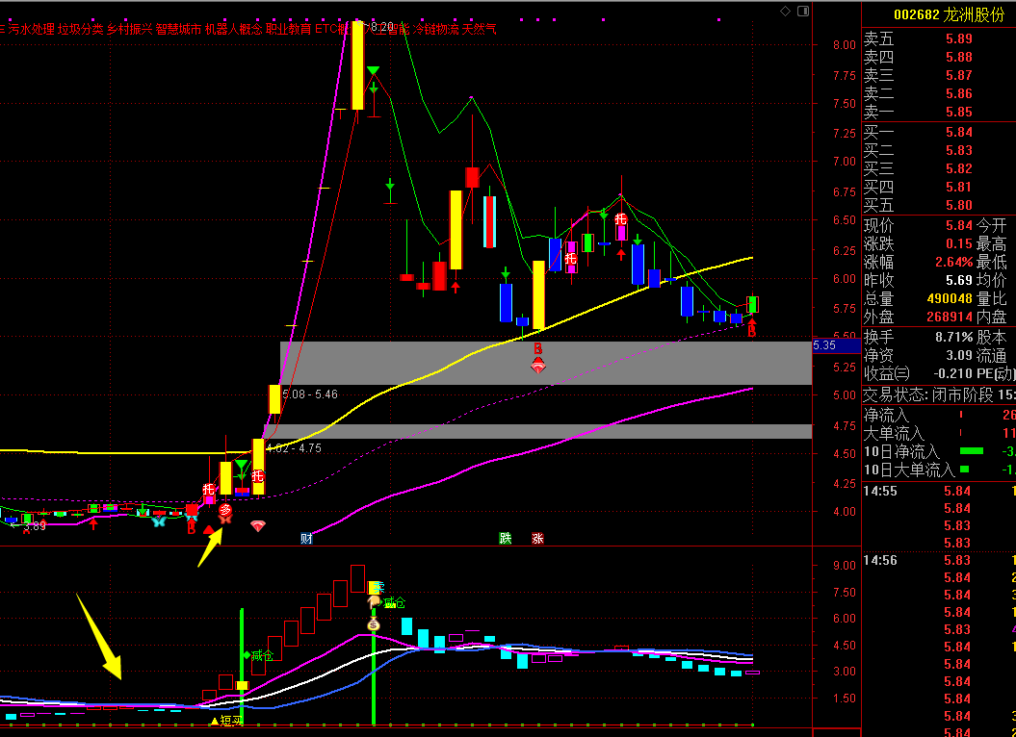Screen dimensions: 1016x737
Task: Click the 量比 field label
Action: point(991,298)
